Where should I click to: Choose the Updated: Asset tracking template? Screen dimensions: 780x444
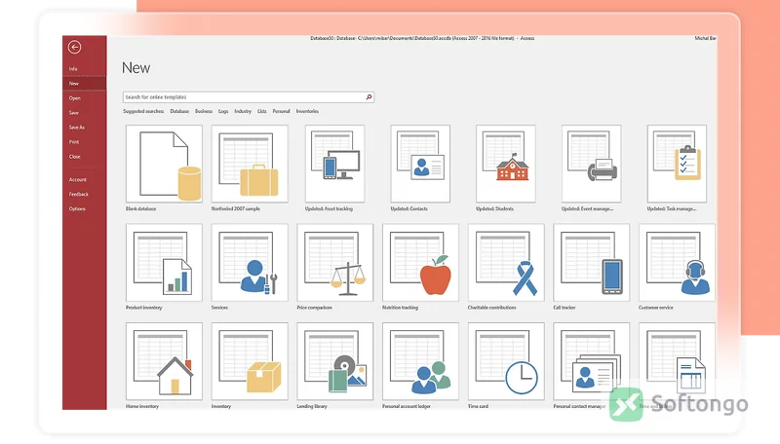[x=334, y=164]
